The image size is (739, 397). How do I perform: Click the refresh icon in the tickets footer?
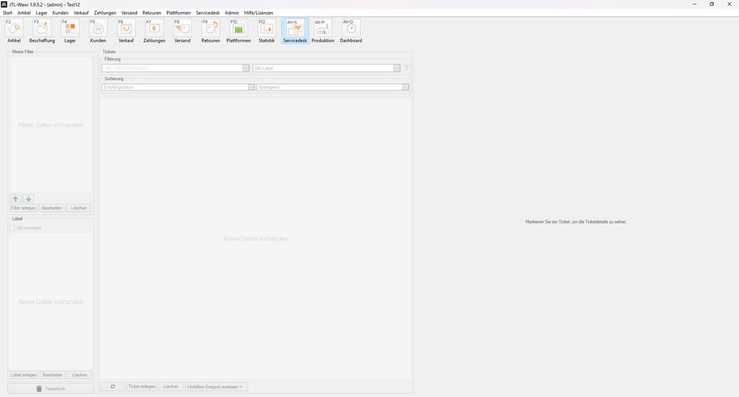click(x=113, y=386)
